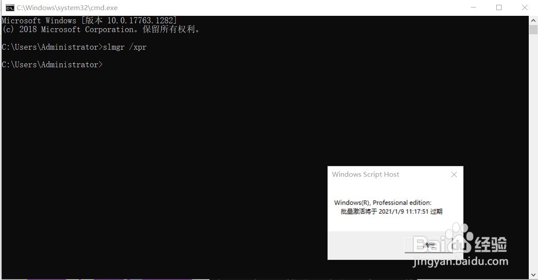Click the activation expiry date 2021/1/9 text
This screenshot has height=280, width=538.
click(392, 211)
